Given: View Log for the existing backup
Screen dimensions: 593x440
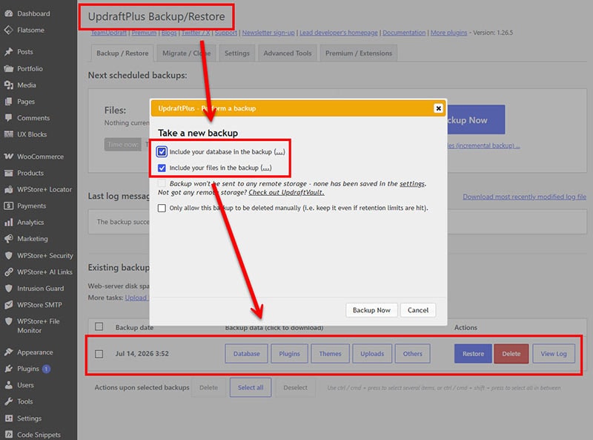Looking at the screenshot, I should tap(554, 354).
